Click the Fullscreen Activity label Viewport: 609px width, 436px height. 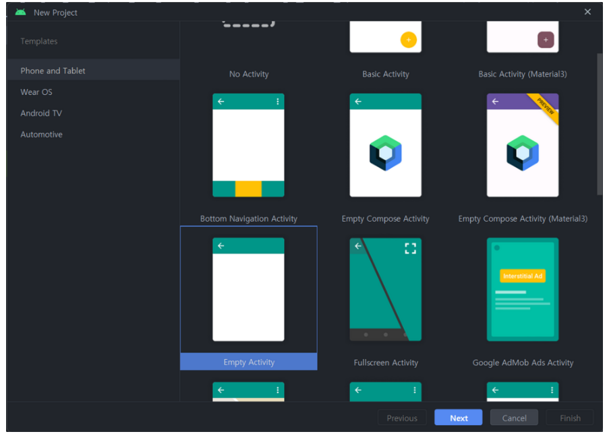tap(386, 363)
